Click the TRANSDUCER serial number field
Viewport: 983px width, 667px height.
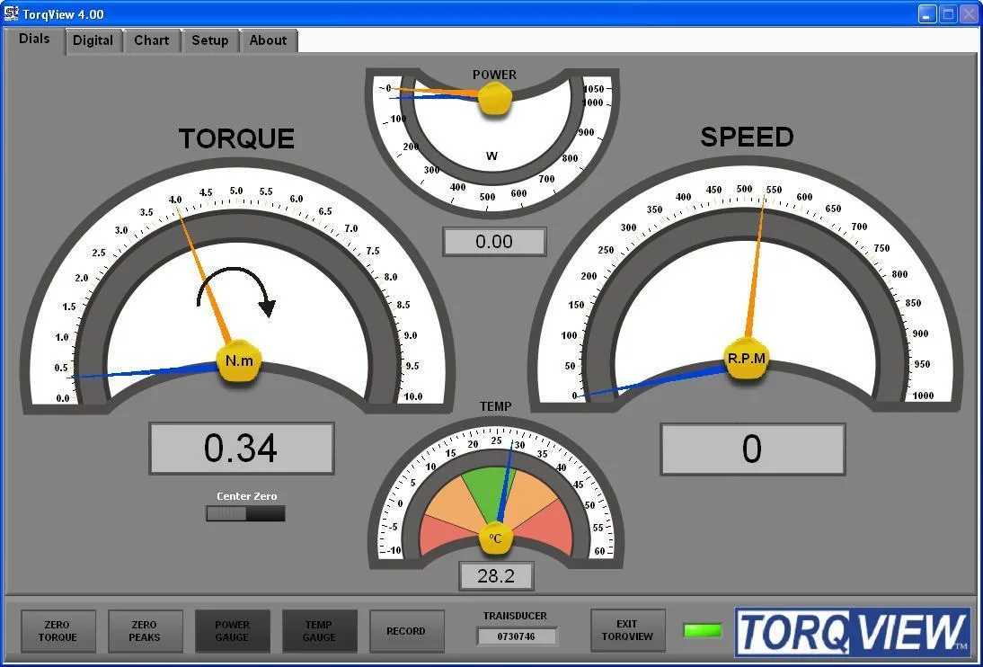pyautogui.click(x=517, y=636)
